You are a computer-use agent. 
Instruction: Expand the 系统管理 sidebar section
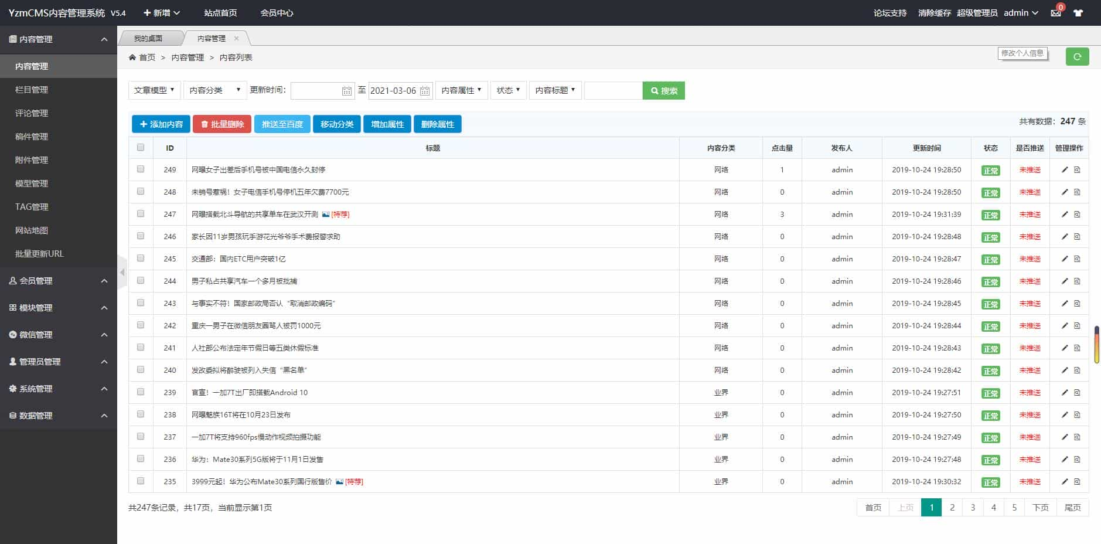coord(59,389)
